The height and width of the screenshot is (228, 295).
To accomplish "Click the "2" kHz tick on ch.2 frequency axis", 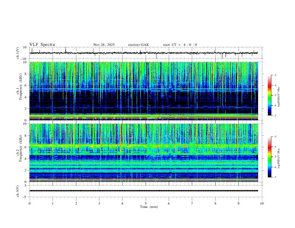I will [26, 170].
